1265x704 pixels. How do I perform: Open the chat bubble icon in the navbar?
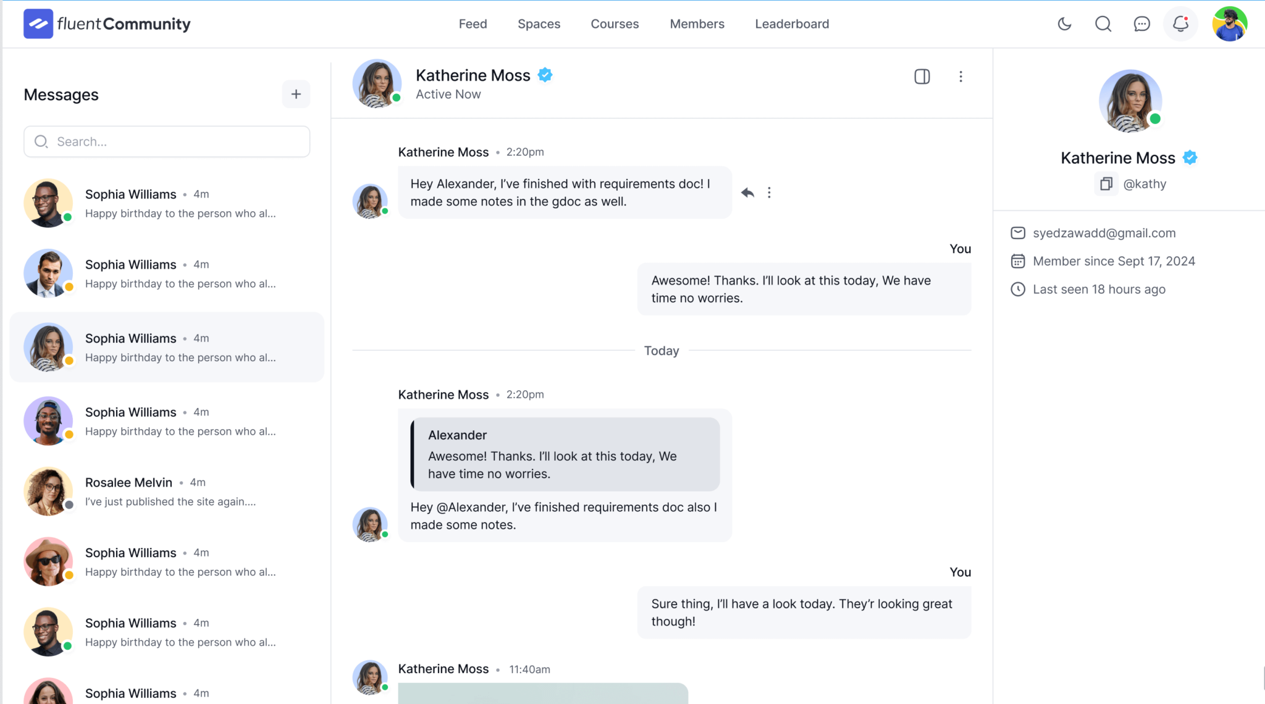coord(1141,24)
